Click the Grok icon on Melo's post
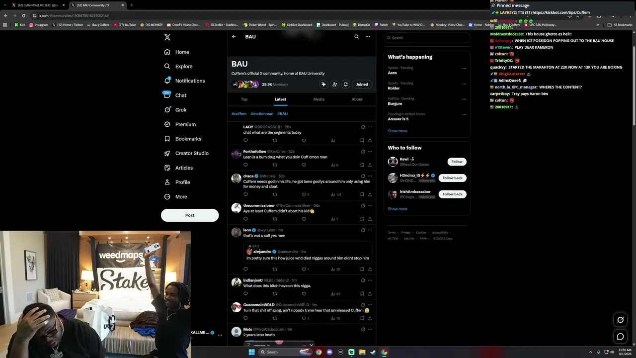Screen dimensions: 636x358 tap(363, 329)
